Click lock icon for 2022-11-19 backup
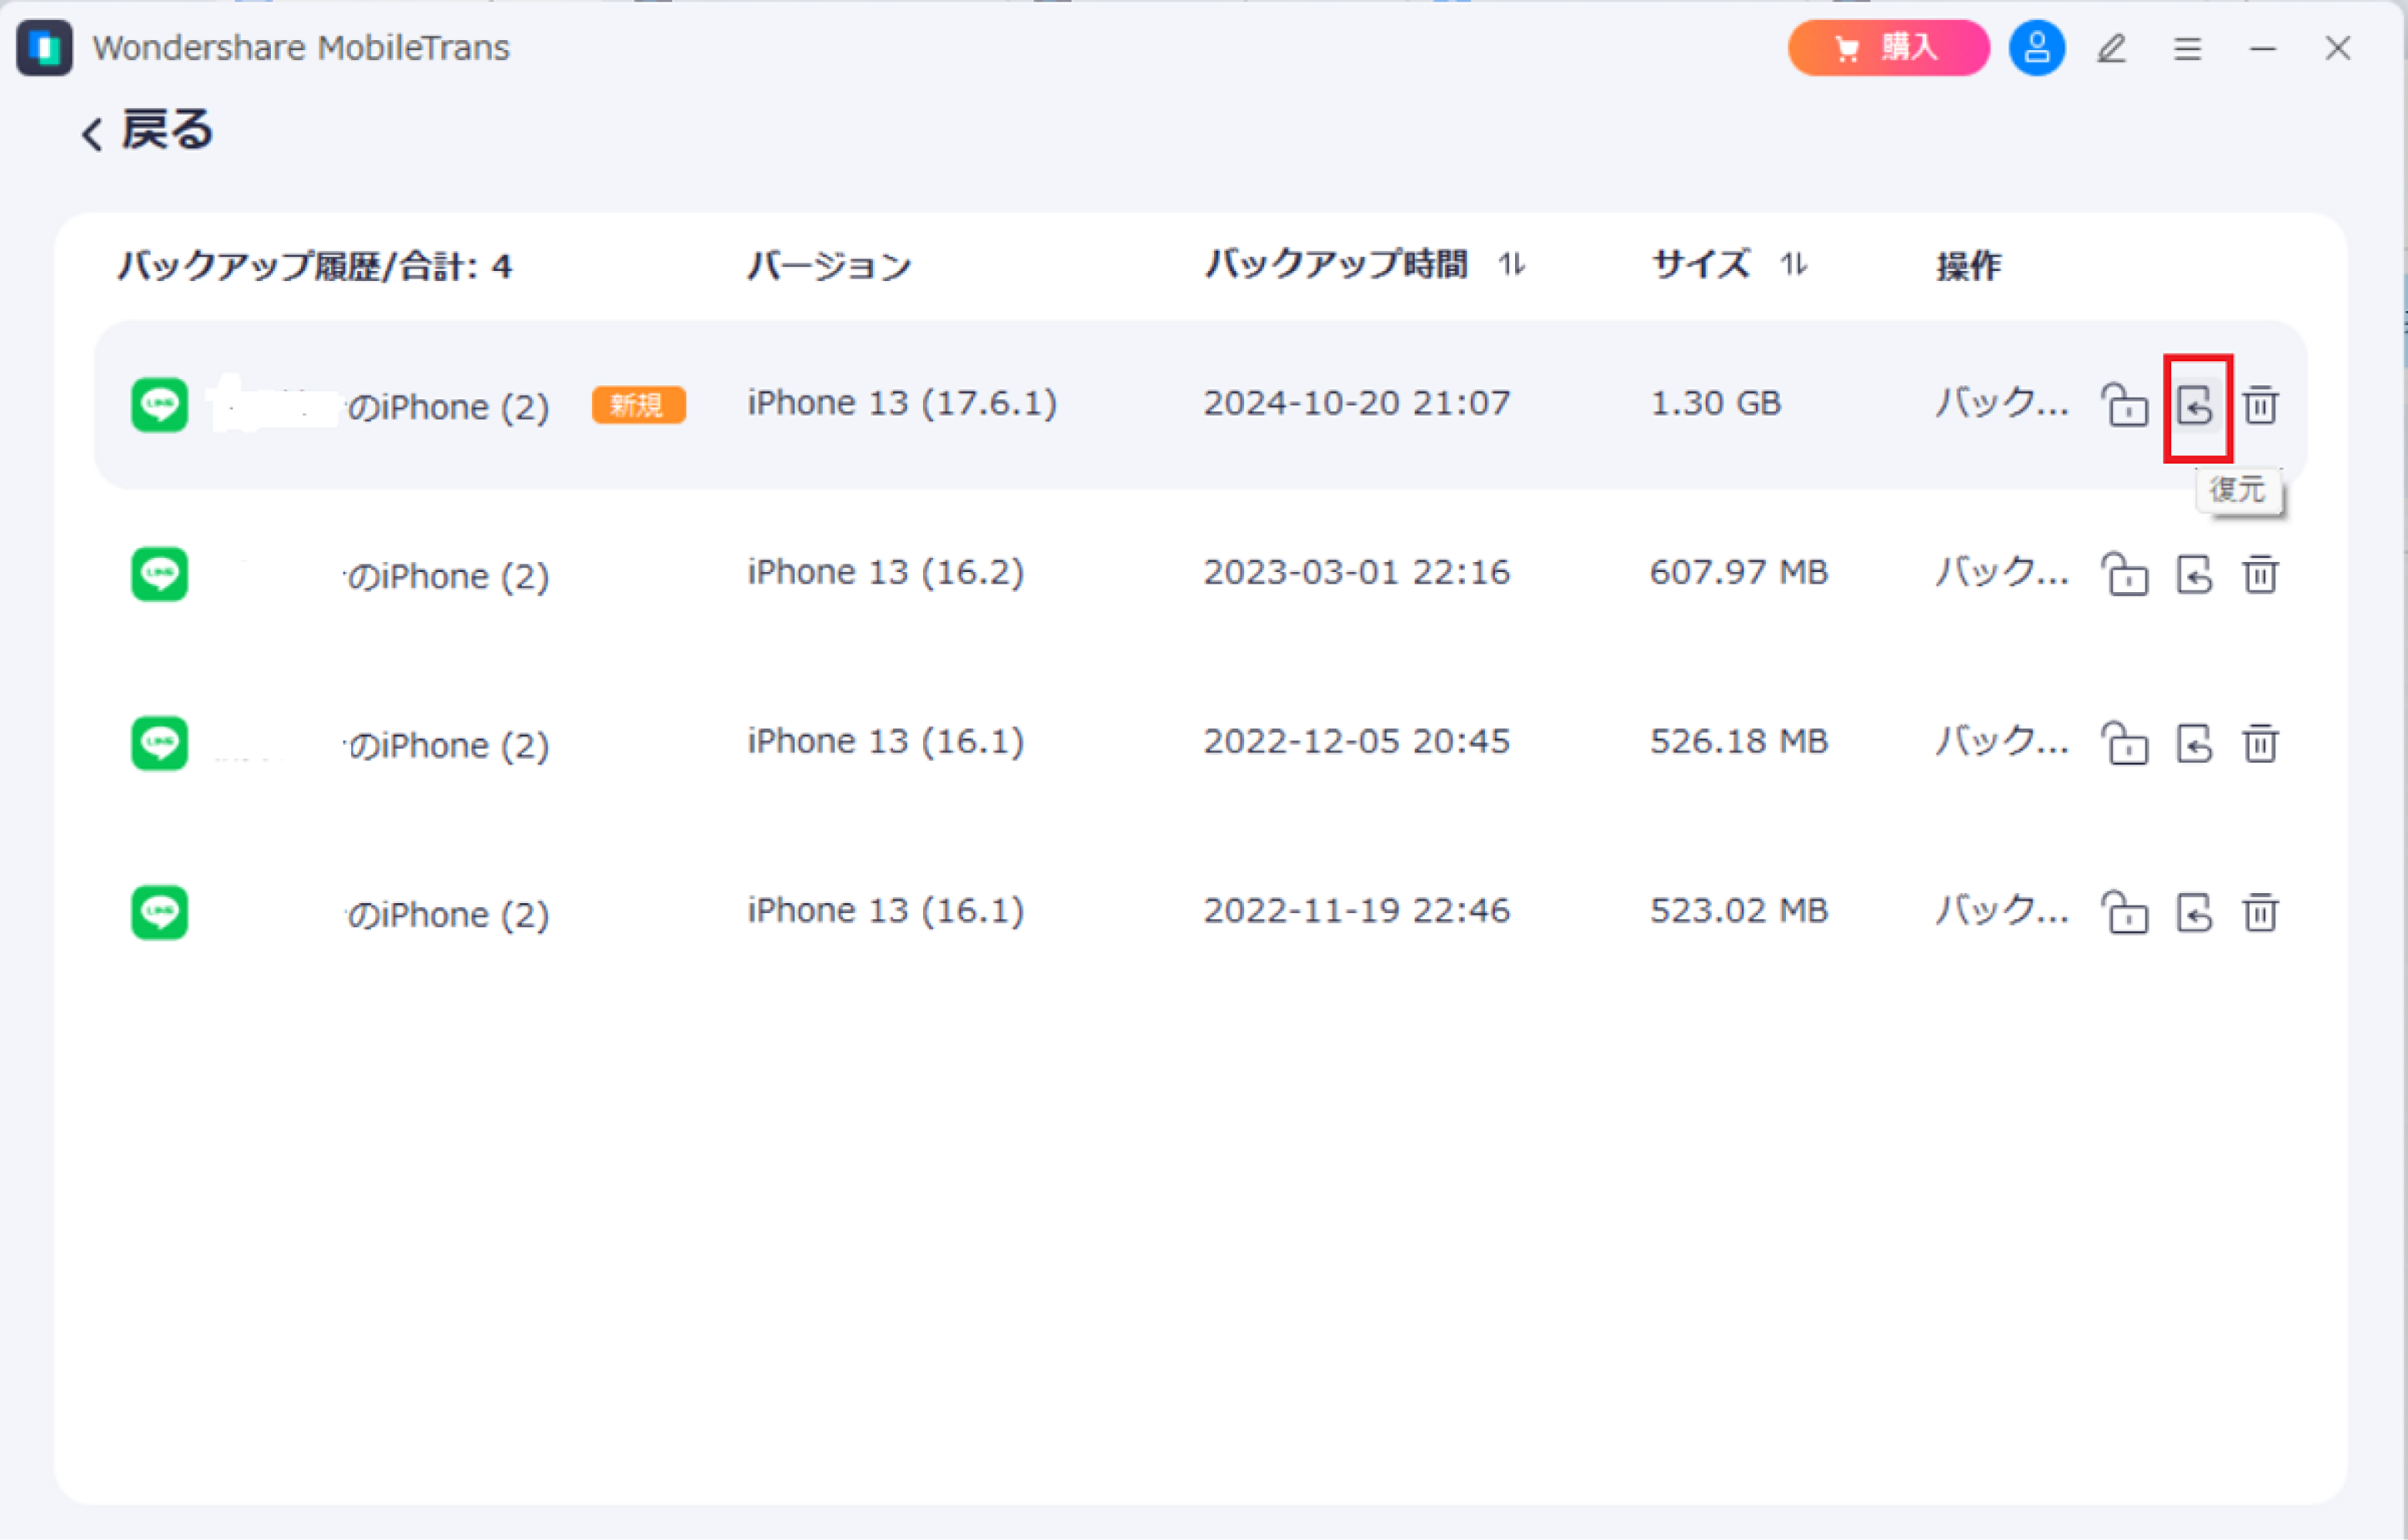The image size is (2408, 1540). pos(2124,912)
